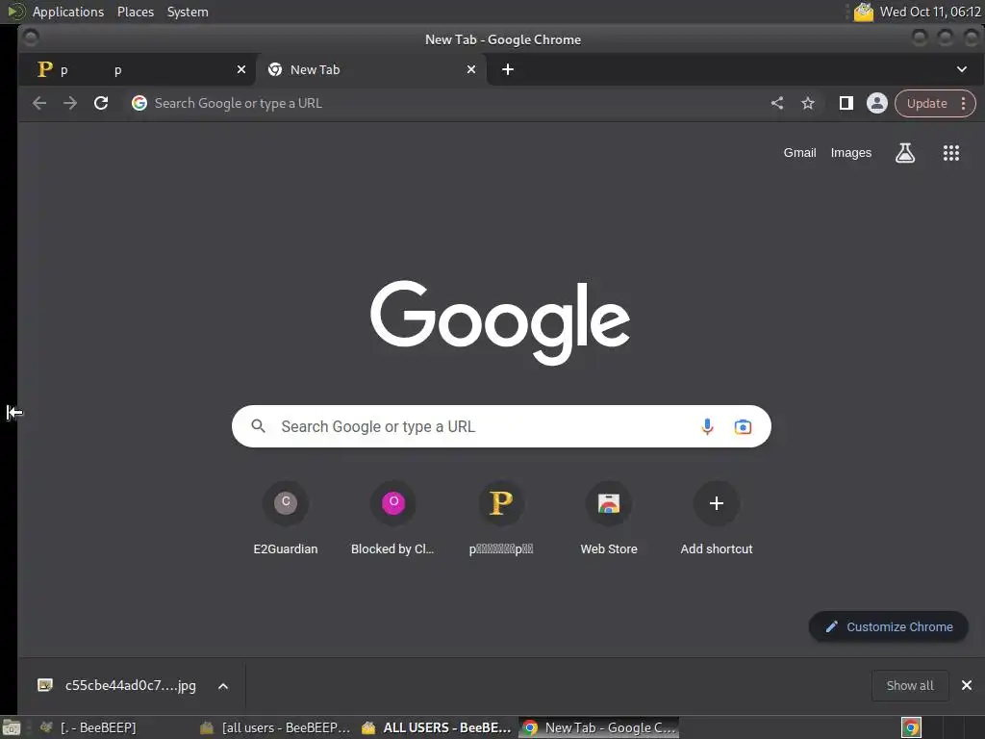The image size is (985, 739).
Task: Select New Tab - Google C... taskbar entry
Action: 599,727
